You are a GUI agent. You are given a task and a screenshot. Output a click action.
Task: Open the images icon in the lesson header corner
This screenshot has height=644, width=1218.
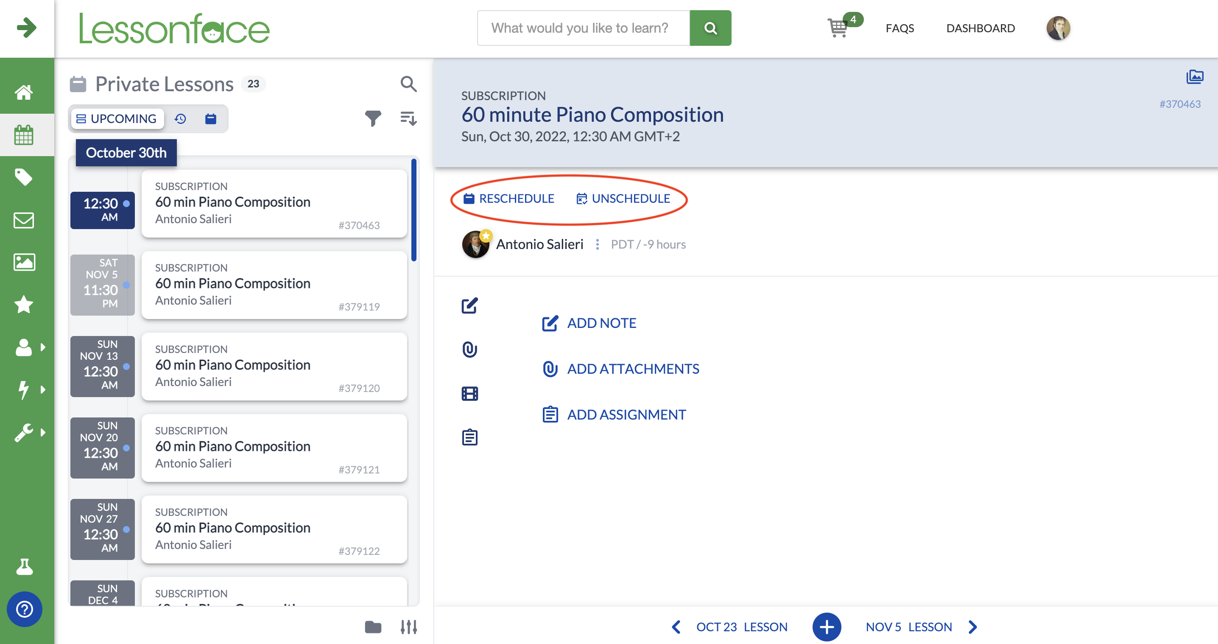click(x=1195, y=77)
